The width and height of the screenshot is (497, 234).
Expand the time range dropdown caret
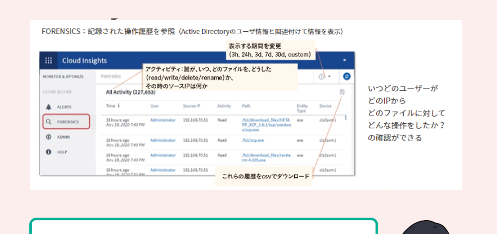click(x=330, y=77)
